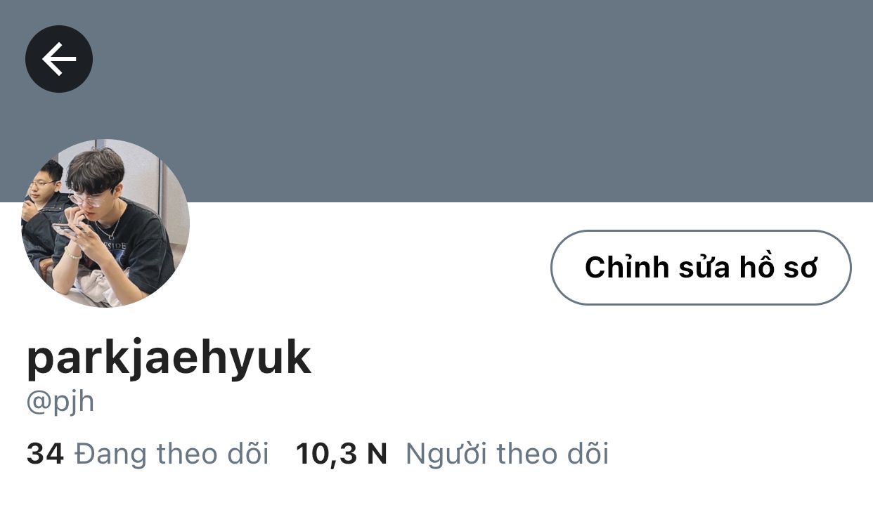Open the round profile avatar photo
The image size is (873, 510).
(x=105, y=223)
